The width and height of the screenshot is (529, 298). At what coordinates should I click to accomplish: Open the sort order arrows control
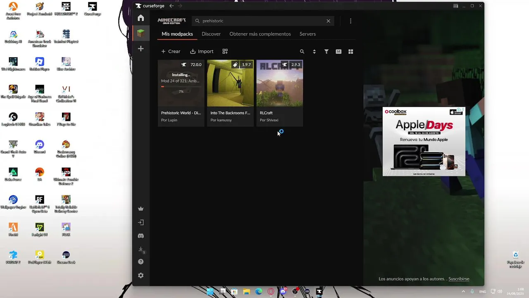314,52
